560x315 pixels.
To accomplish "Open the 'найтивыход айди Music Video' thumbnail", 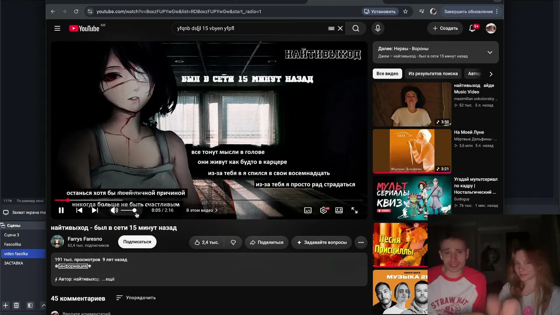I will 412,105.
